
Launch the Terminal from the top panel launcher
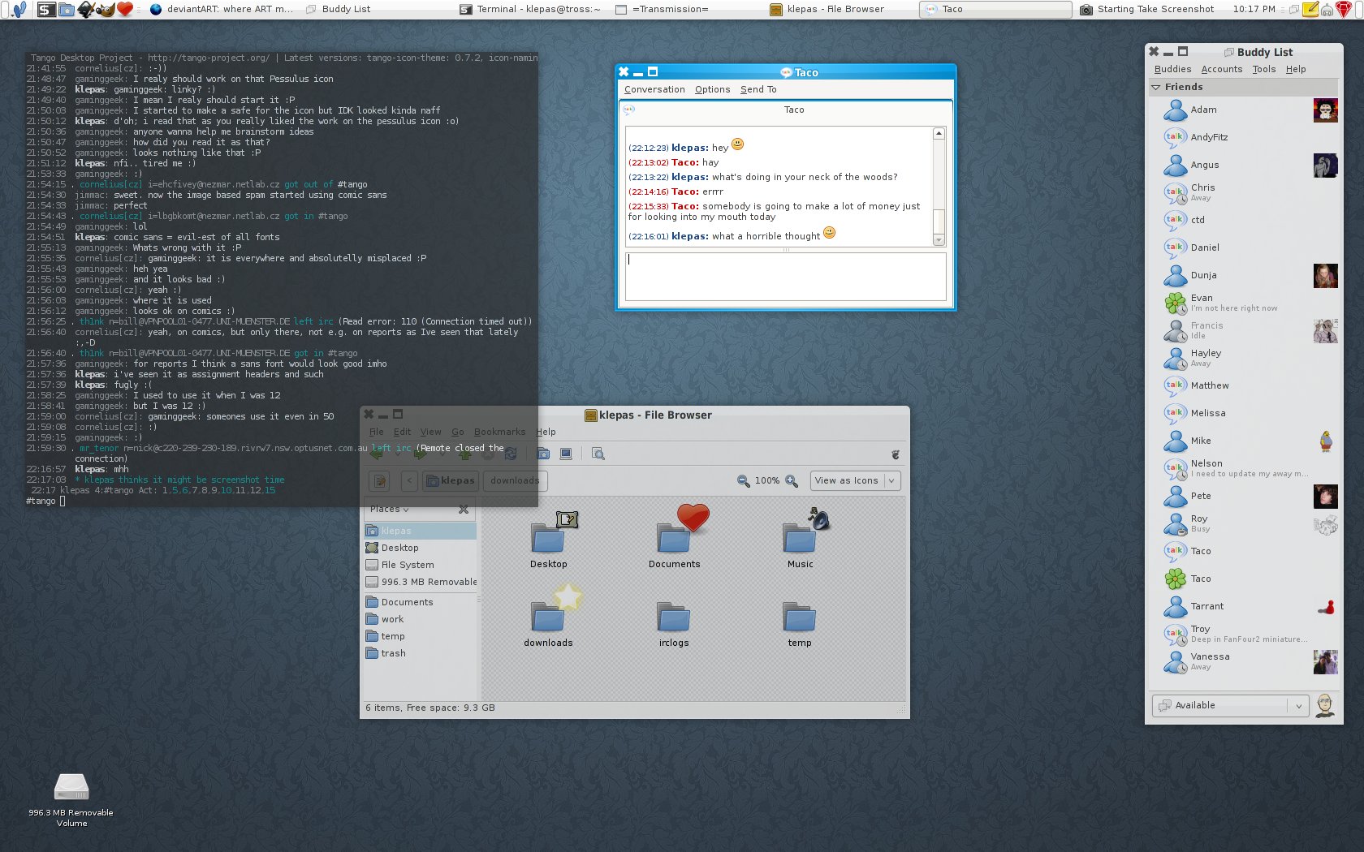click(x=47, y=9)
